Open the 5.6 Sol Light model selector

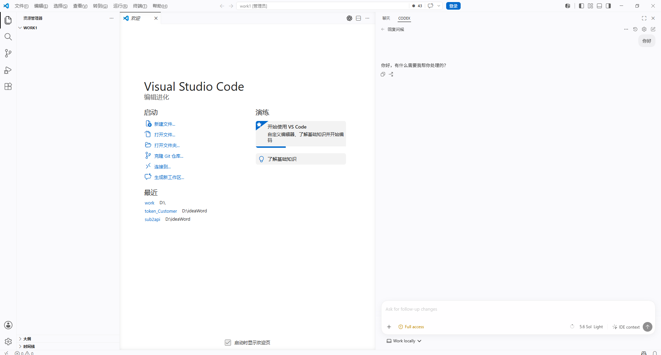click(591, 327)
